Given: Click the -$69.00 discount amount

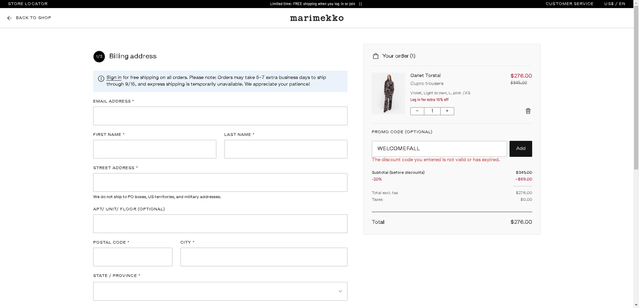Looking at the screenshot, I should [524, 179].
